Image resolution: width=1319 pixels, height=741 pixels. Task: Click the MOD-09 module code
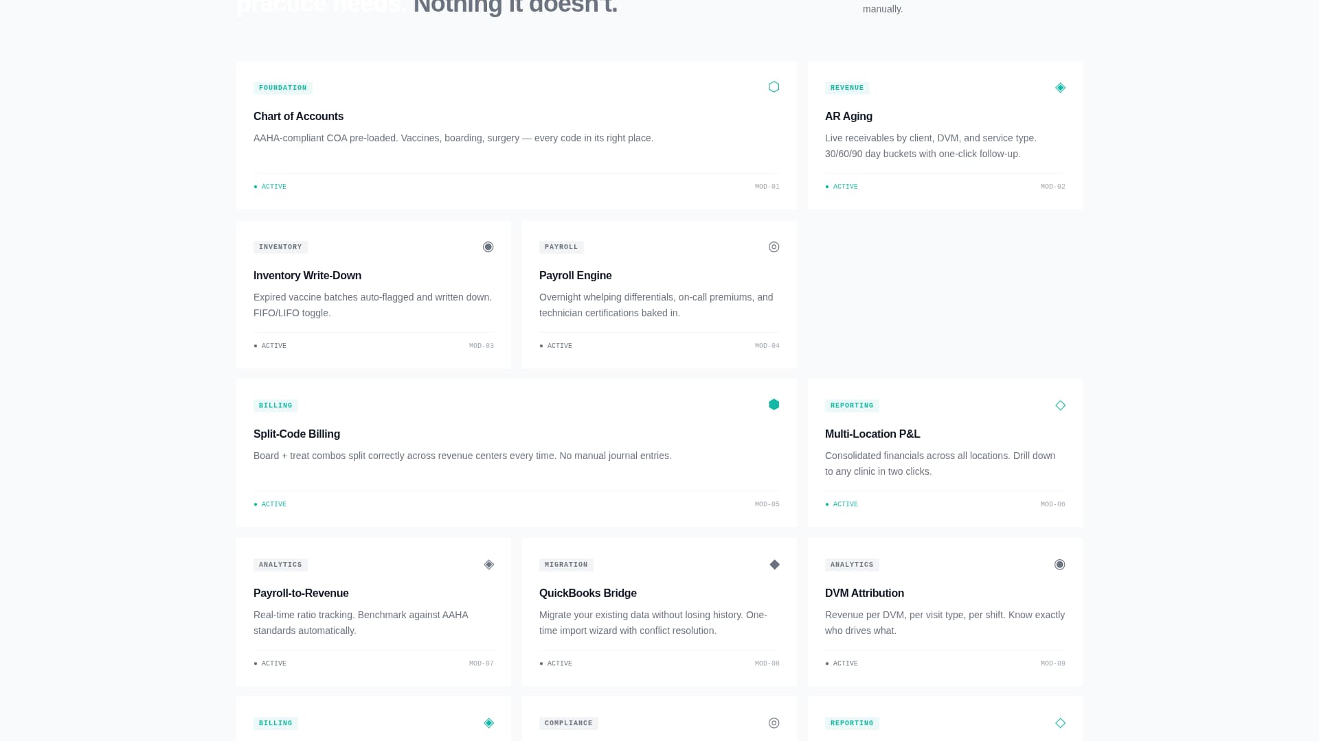(1053, 663)
